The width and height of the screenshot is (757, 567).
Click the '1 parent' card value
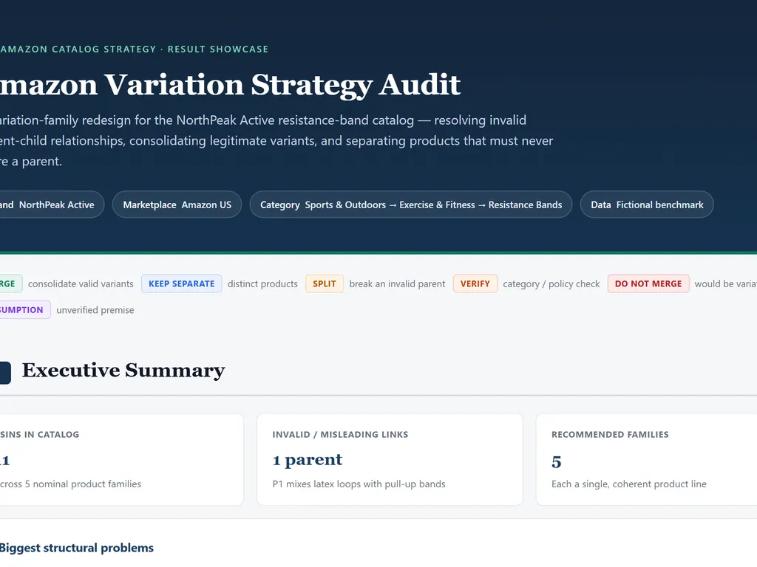(x=308, y=459)
